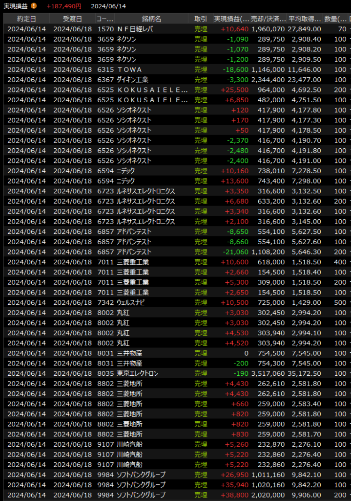
Task: Click the truncated コー… code column header
Action: pyautogui.click(x=105, y=19)
